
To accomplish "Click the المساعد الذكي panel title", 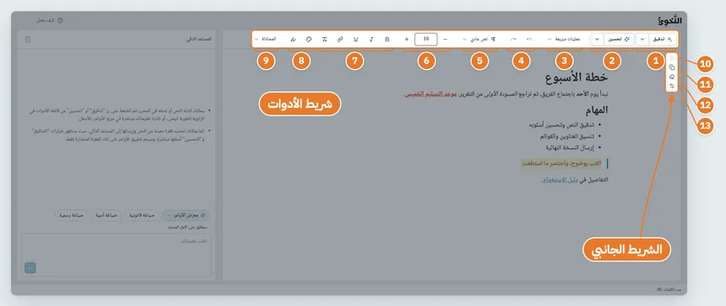I will coord(198,40).
